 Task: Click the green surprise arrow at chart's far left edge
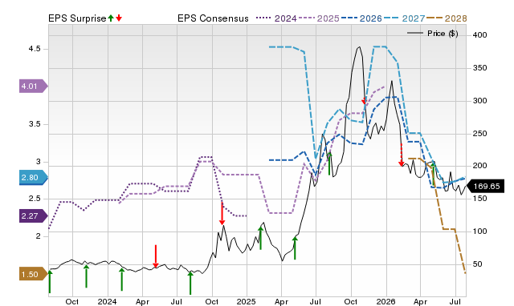tap(50, 281)
